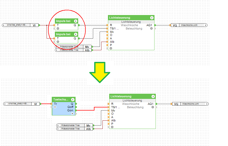This screenshot has width=228, height=146.
Task: Click Qoff output on the Tastscha... block
Action: [x=70, y=107]
